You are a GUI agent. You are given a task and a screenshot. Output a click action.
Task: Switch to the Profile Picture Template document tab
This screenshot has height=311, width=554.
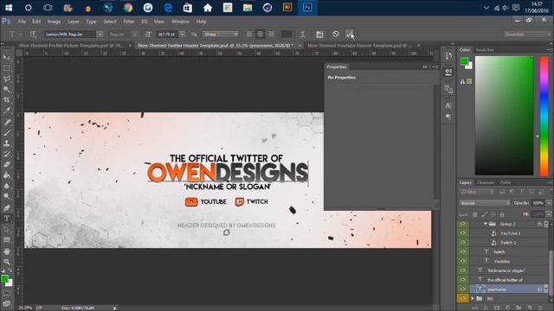[71, 46]
